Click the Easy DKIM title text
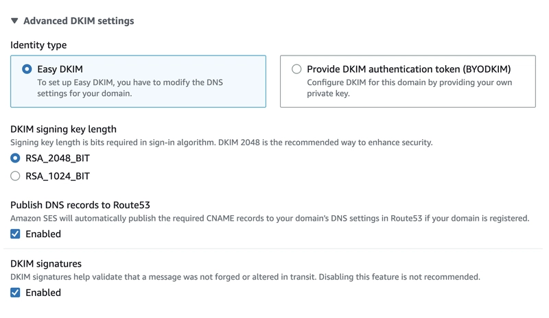Screen dimensions: 549x318 (x=60, y=69)
